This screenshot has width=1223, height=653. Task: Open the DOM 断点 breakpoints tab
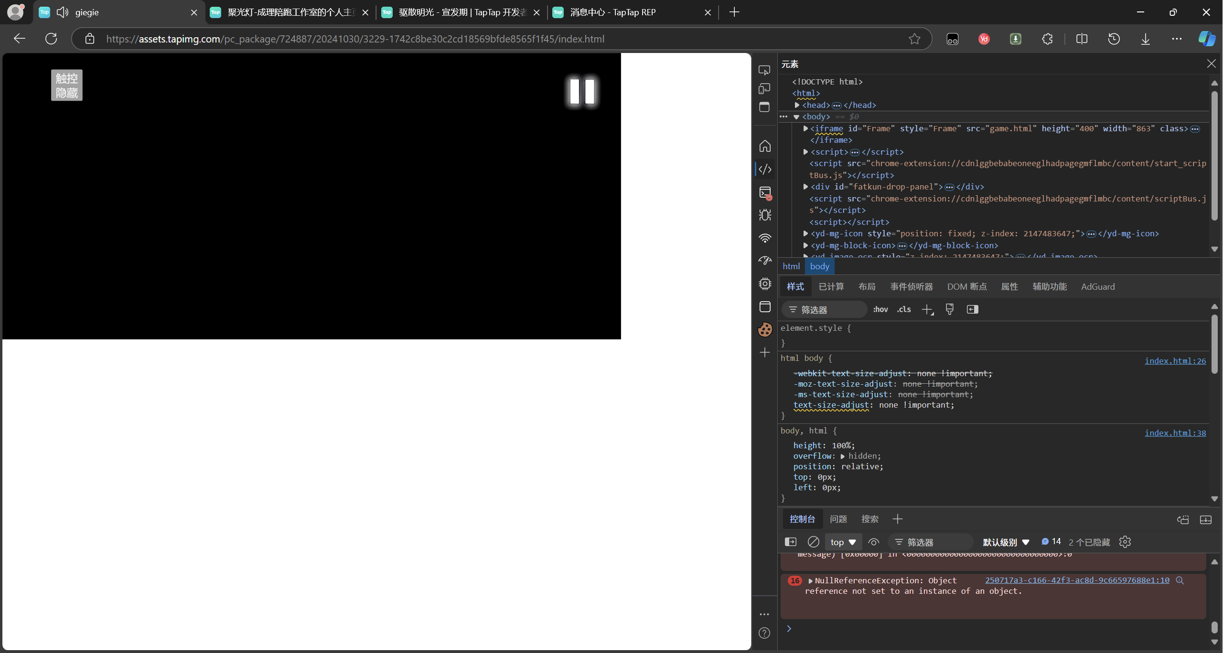tap(967, 286)
